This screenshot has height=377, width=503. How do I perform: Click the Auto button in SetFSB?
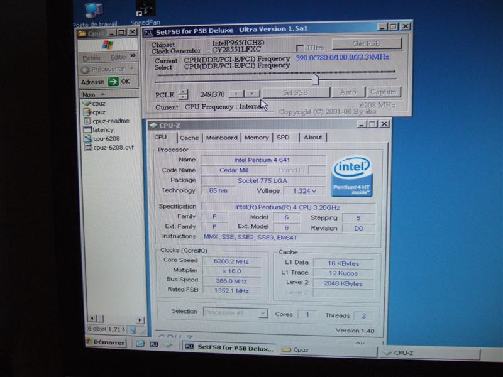coord(348,92)
